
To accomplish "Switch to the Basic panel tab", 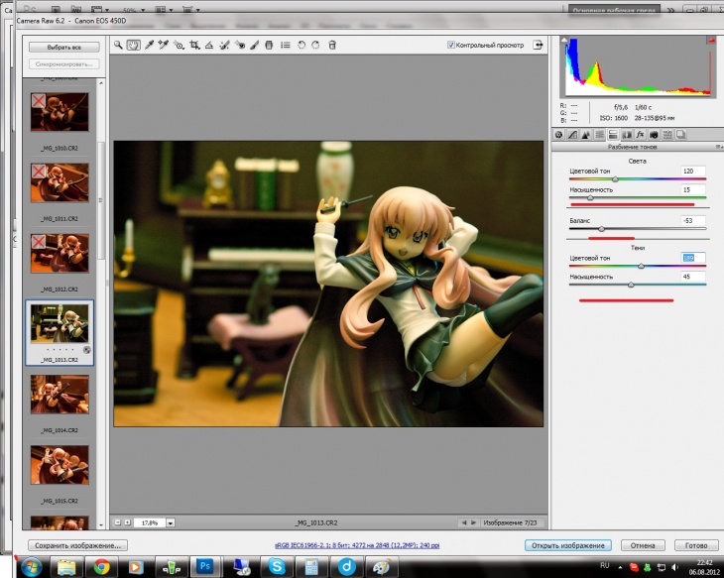I will coord(558,135).
